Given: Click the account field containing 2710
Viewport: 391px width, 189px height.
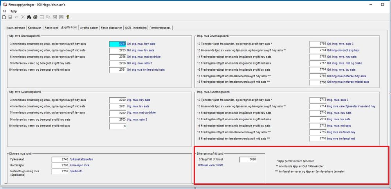Looking at the screenshot, I should [318, 113].
